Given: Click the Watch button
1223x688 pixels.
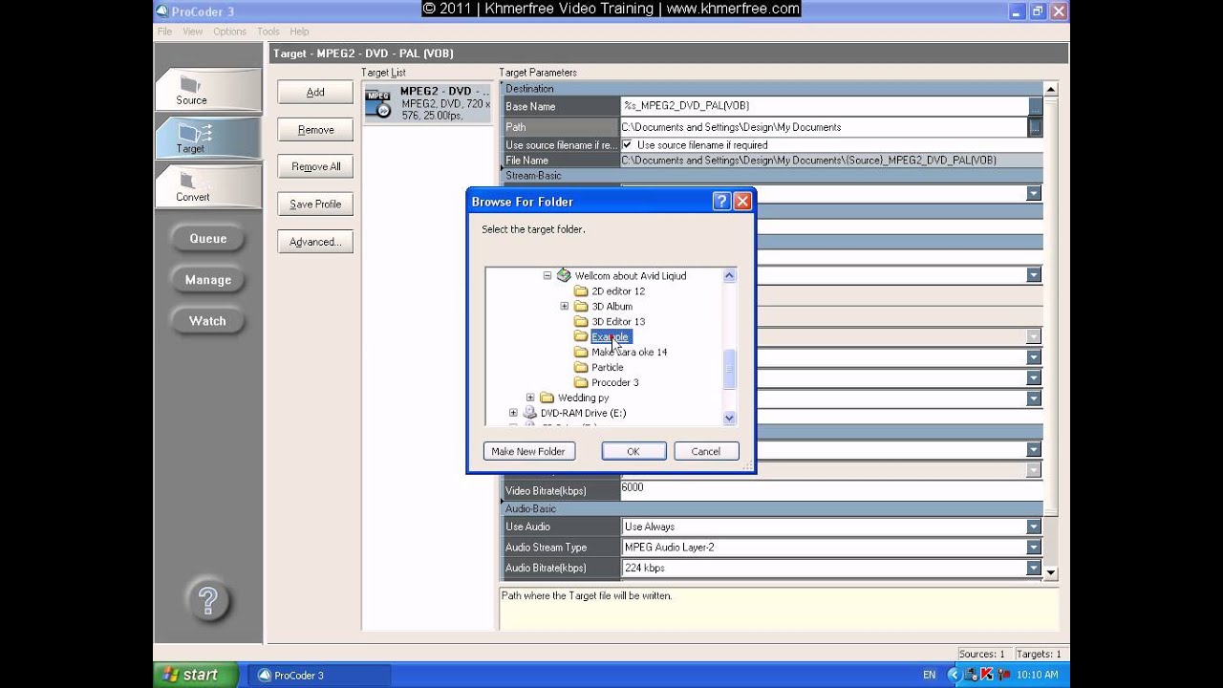Looking at the screenshot, I should coord(207,321).
